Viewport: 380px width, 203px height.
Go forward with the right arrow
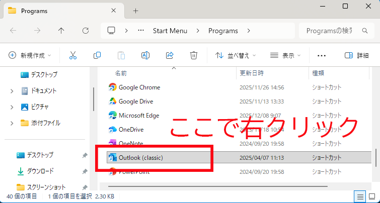37,31
